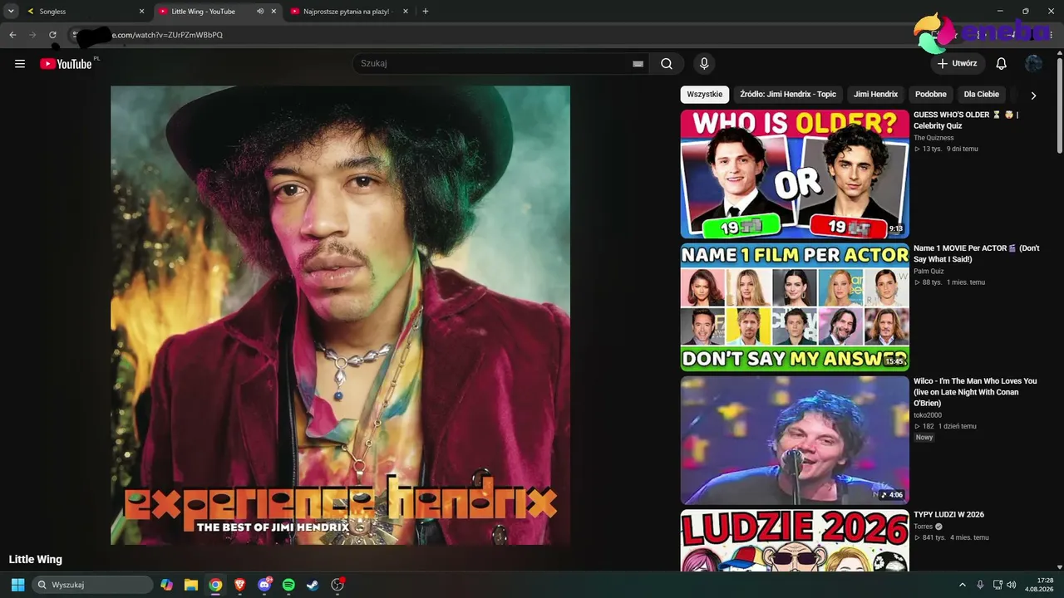Click the Nowy badge under Wilco video
Viewport: 1064px width, 598px height.
point(924,438)
